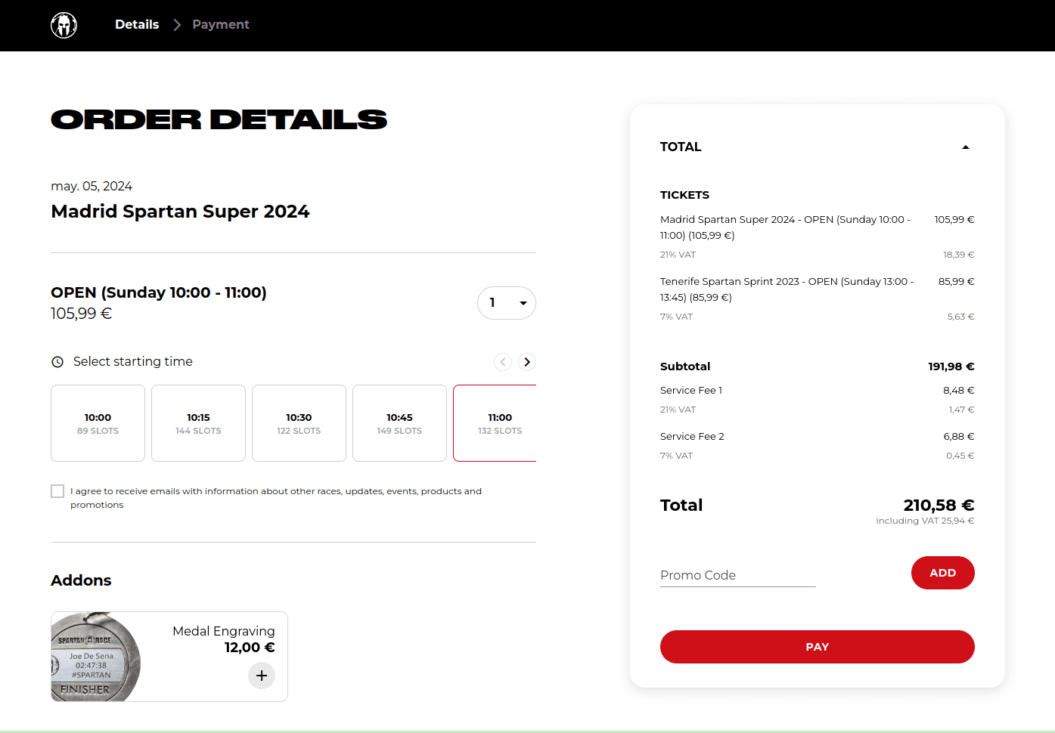Open the Details breadcrumb step
Screen dimensions: 1055x733
tap(137, 24)
